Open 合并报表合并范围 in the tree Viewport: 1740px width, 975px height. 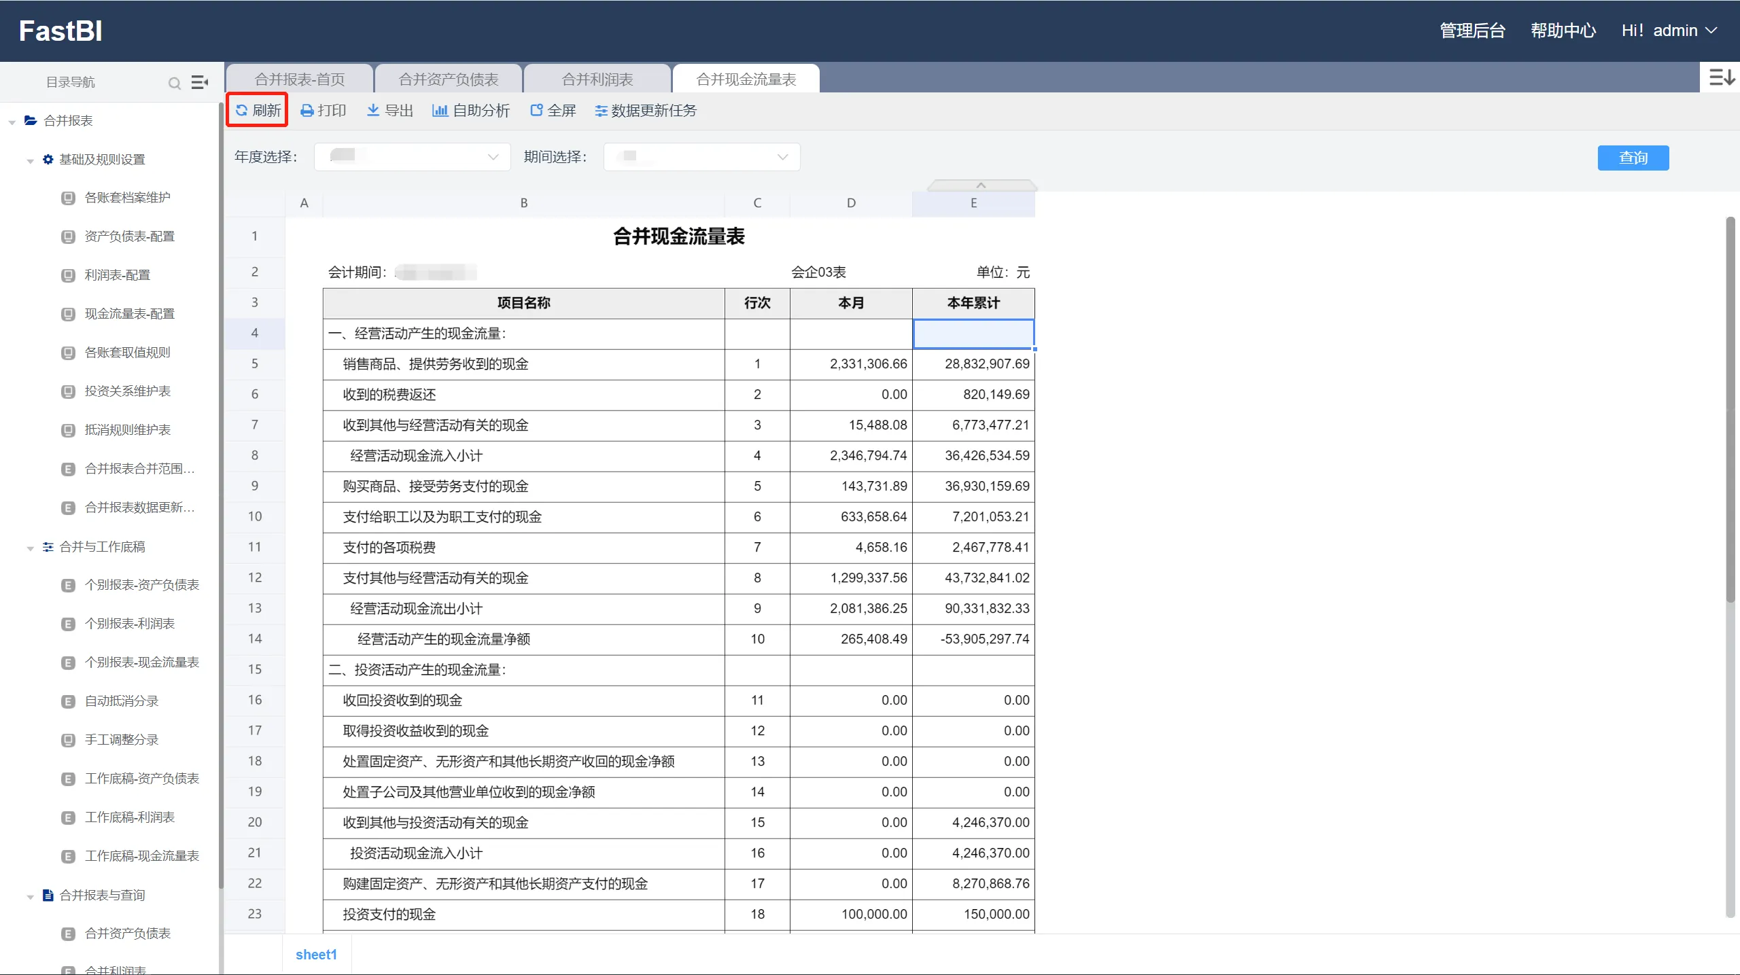(139, 469)
